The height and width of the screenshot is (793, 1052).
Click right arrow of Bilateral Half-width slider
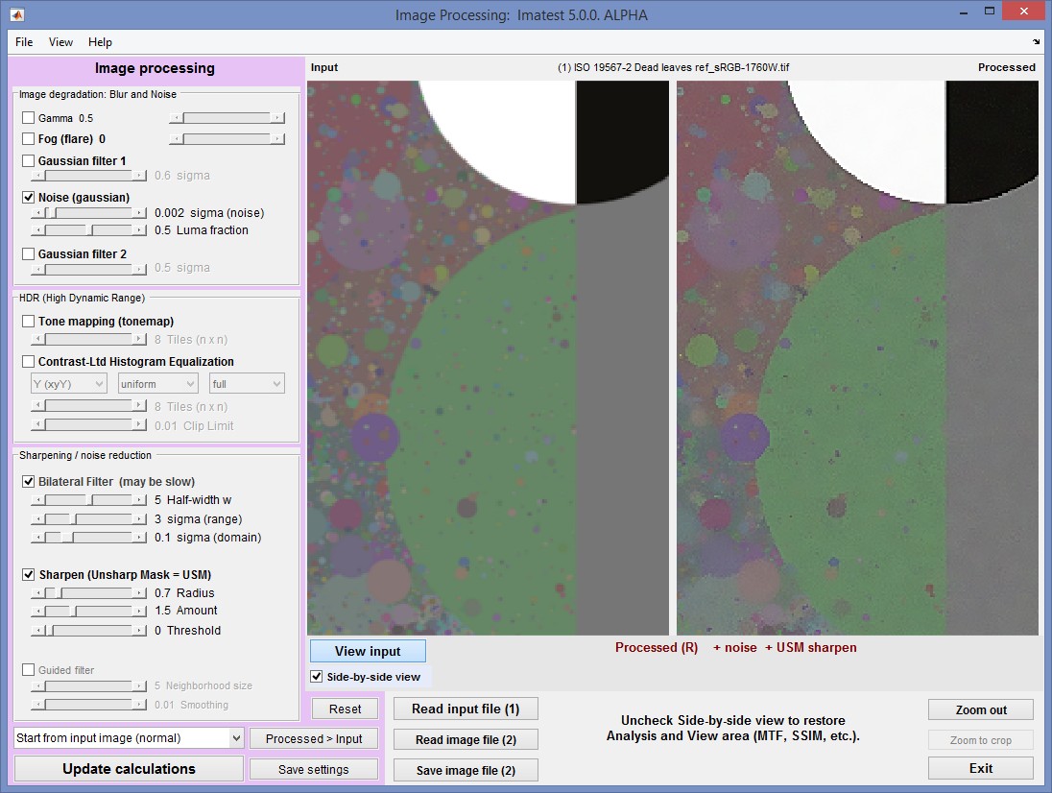pos(139,500)
